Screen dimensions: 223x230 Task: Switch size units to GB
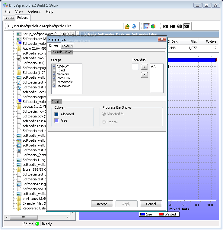point(180,27)
